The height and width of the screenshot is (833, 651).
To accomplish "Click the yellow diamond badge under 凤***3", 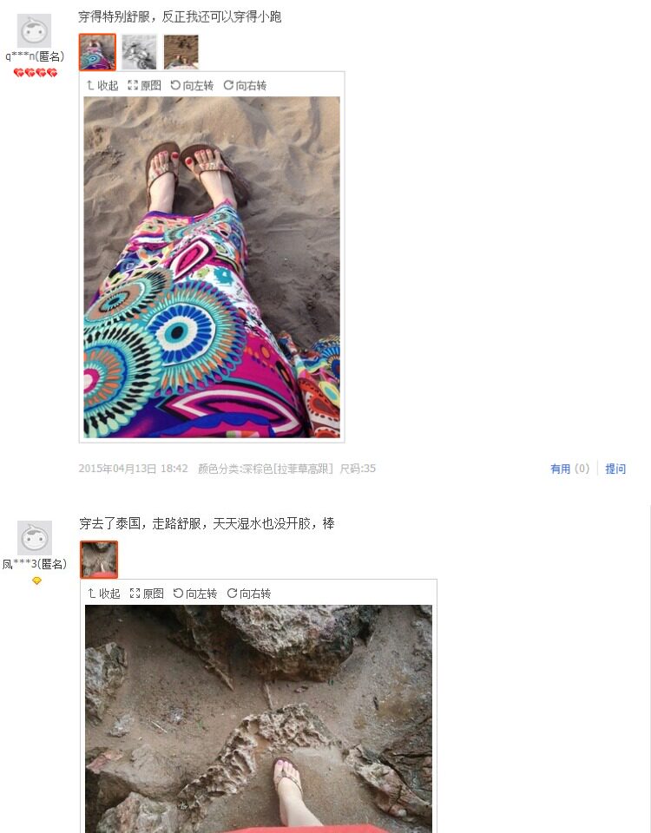I will 36,580.
